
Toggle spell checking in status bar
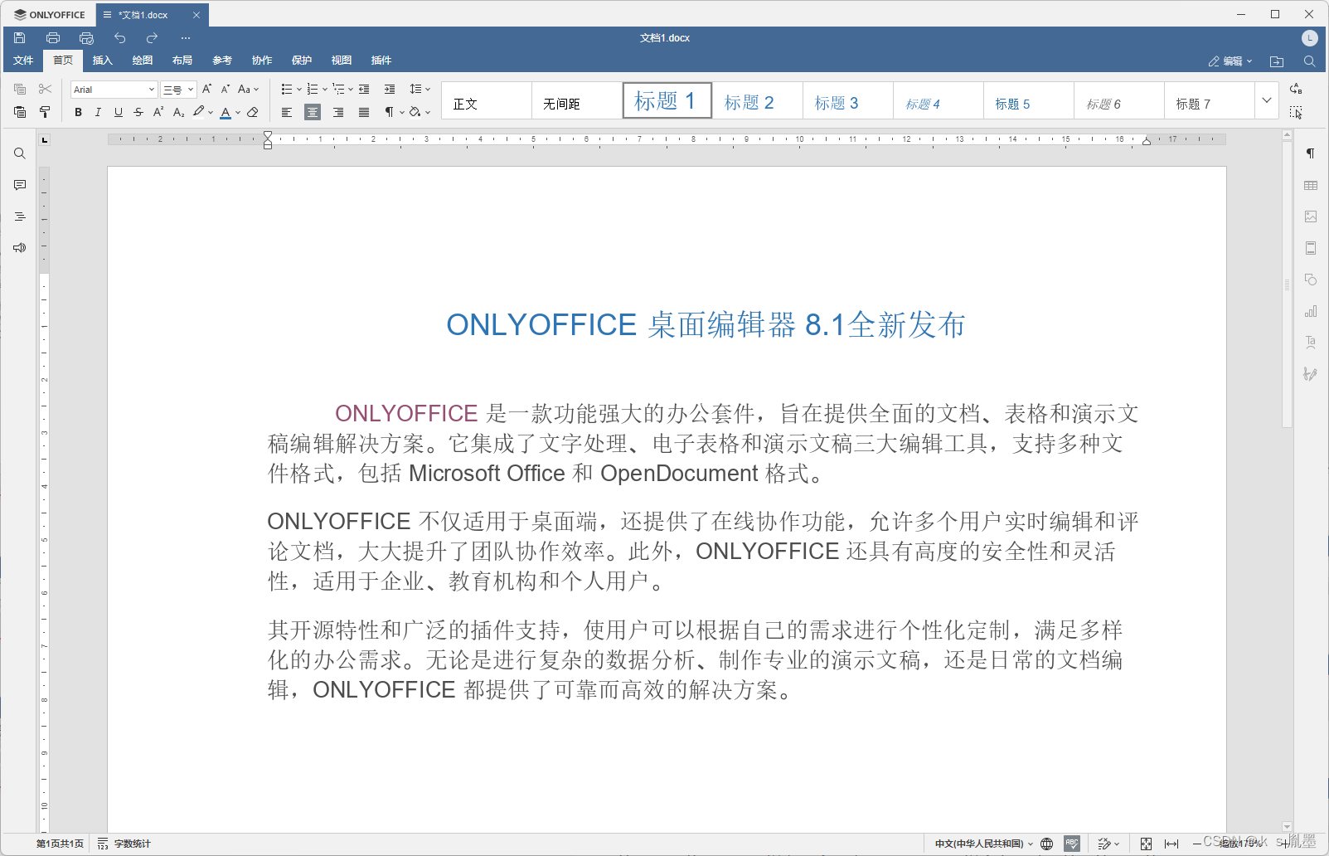[x=1072, y=844]
